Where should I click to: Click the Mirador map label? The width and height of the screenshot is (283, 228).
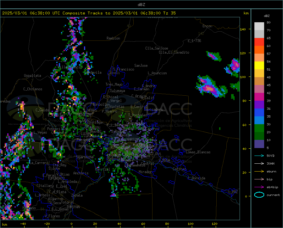[145, 172]
